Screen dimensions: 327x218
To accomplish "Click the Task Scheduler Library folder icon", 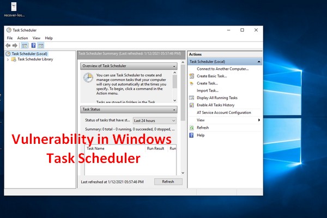I will [x=14, y=59].
